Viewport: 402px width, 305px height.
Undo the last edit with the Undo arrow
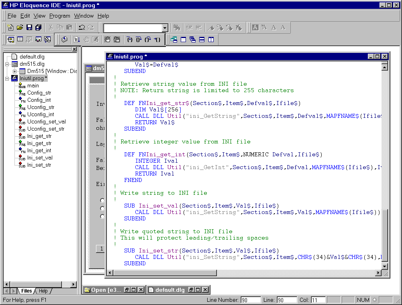tap(82, 27)
